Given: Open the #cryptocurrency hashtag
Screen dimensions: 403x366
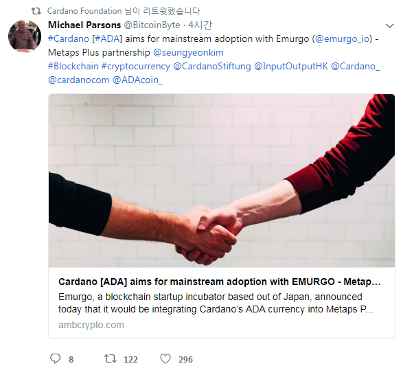Looking at the screenshot, I should pyautogui.click(x=136, y=67).
